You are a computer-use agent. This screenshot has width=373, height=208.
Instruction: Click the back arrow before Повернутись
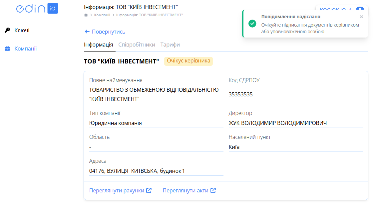click(x=86, y=32)
